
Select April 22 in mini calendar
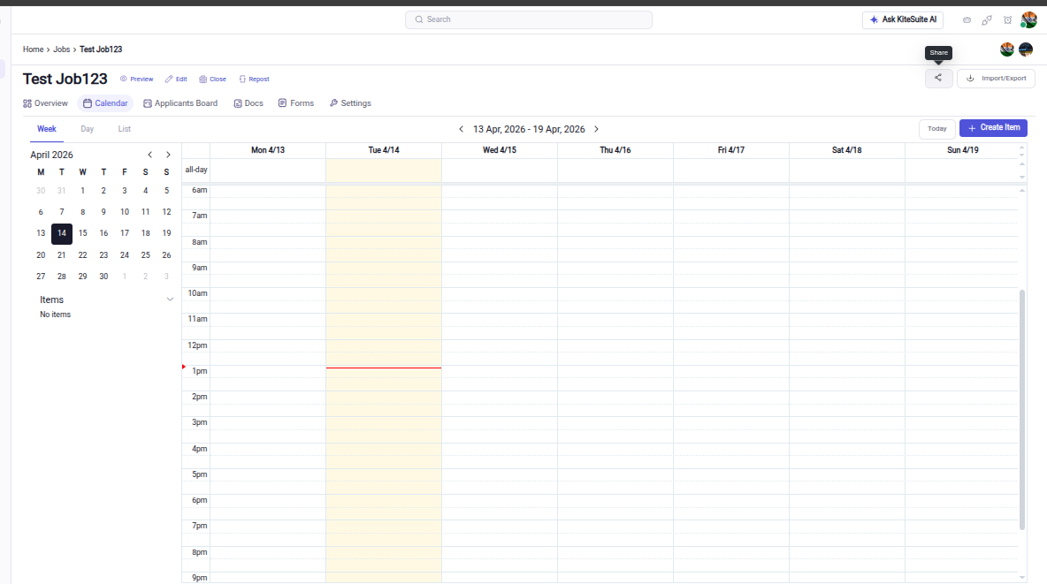pos(83,255)
